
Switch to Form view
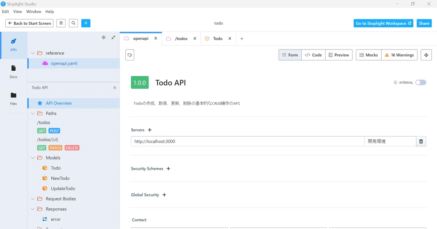[x=290, y=55]
